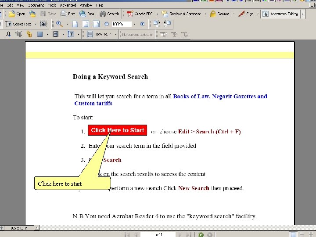The height and width of the screenshot is (237, 316).
Task: Click the red Click Here to Start button
Action: point(117,130)
